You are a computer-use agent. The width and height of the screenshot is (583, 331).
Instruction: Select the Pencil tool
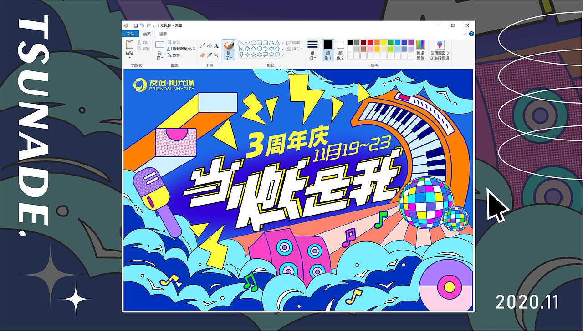(x=203, y=45)
